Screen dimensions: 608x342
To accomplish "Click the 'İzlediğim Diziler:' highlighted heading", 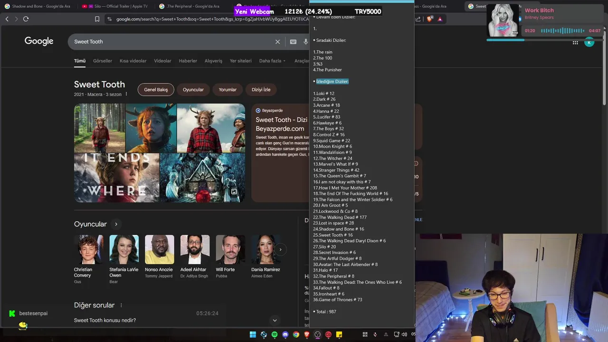I will click(332, 82).
